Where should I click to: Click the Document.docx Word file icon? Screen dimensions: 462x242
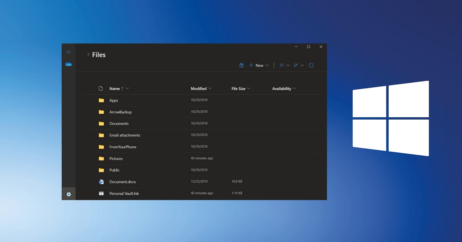click(x=101, y=182)
